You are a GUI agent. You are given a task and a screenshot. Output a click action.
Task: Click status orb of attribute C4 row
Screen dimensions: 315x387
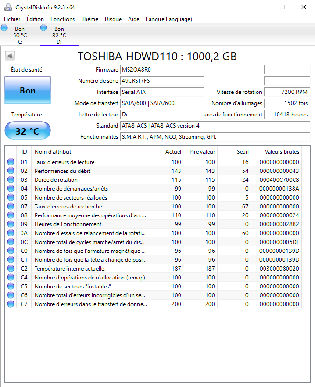tap(11, 278)
